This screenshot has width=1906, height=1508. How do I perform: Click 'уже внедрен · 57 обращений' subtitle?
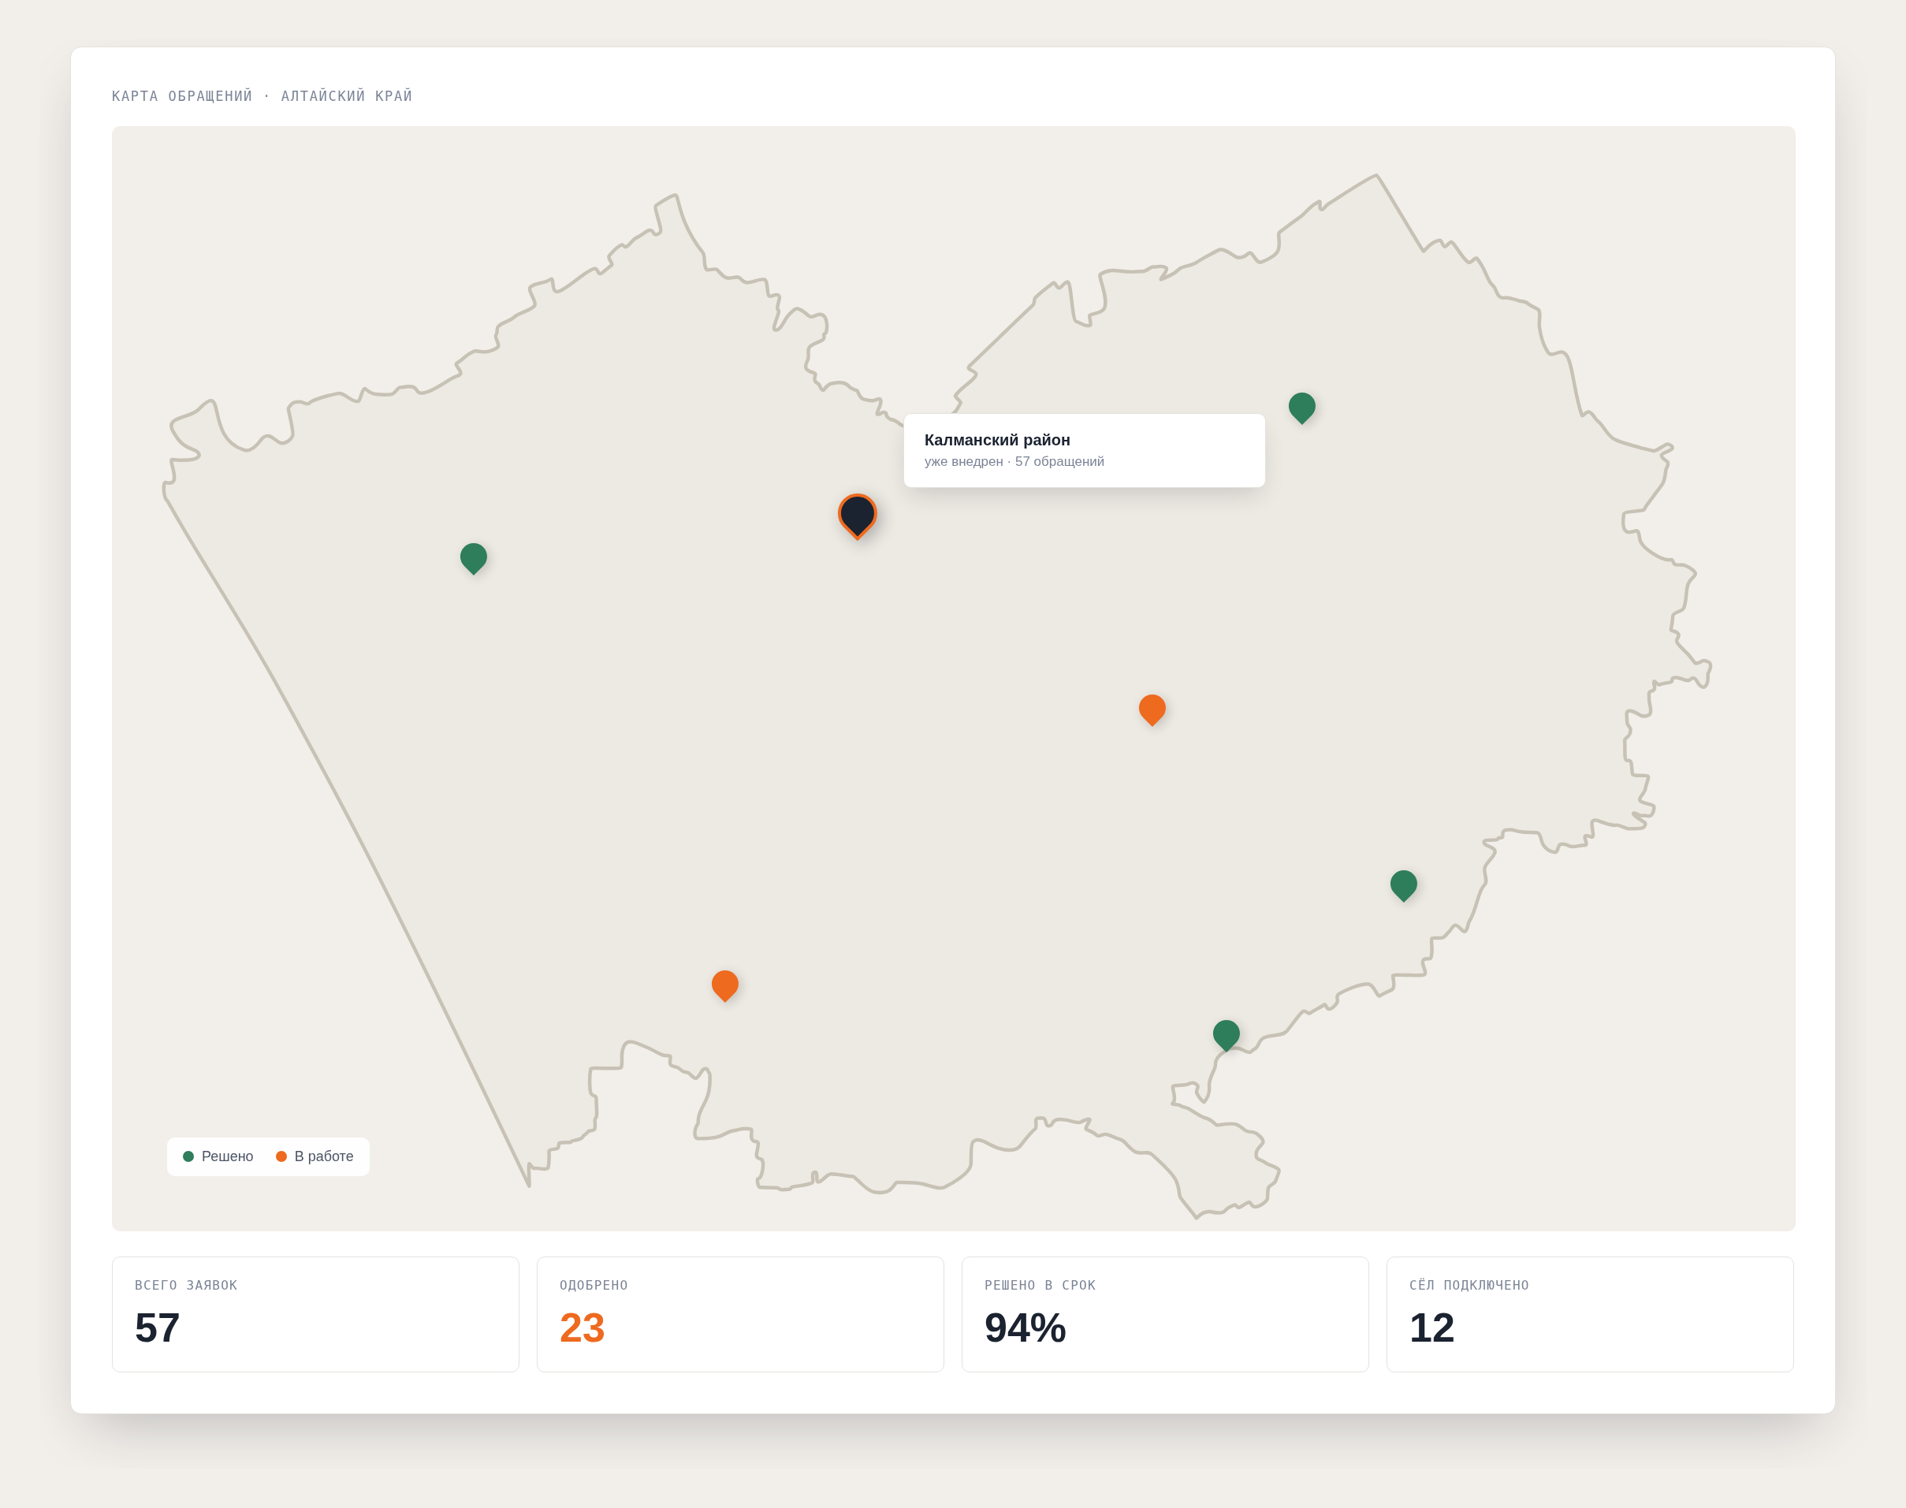pos(1014,462)
